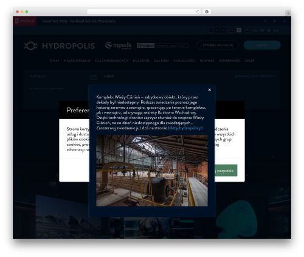Reload the page in browser

pos(198,12)
